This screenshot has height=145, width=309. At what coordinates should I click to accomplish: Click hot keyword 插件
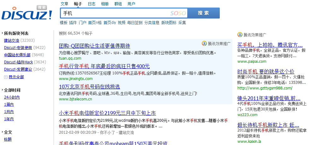pos(73,23)
